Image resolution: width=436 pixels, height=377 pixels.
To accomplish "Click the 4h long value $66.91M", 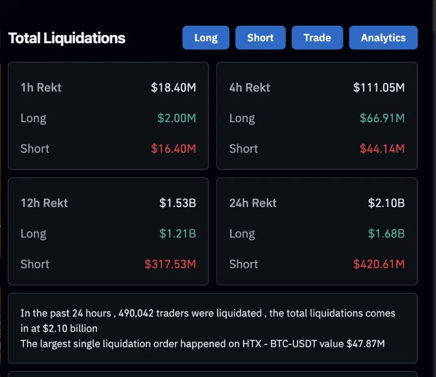I will click(x=382, y=118).
